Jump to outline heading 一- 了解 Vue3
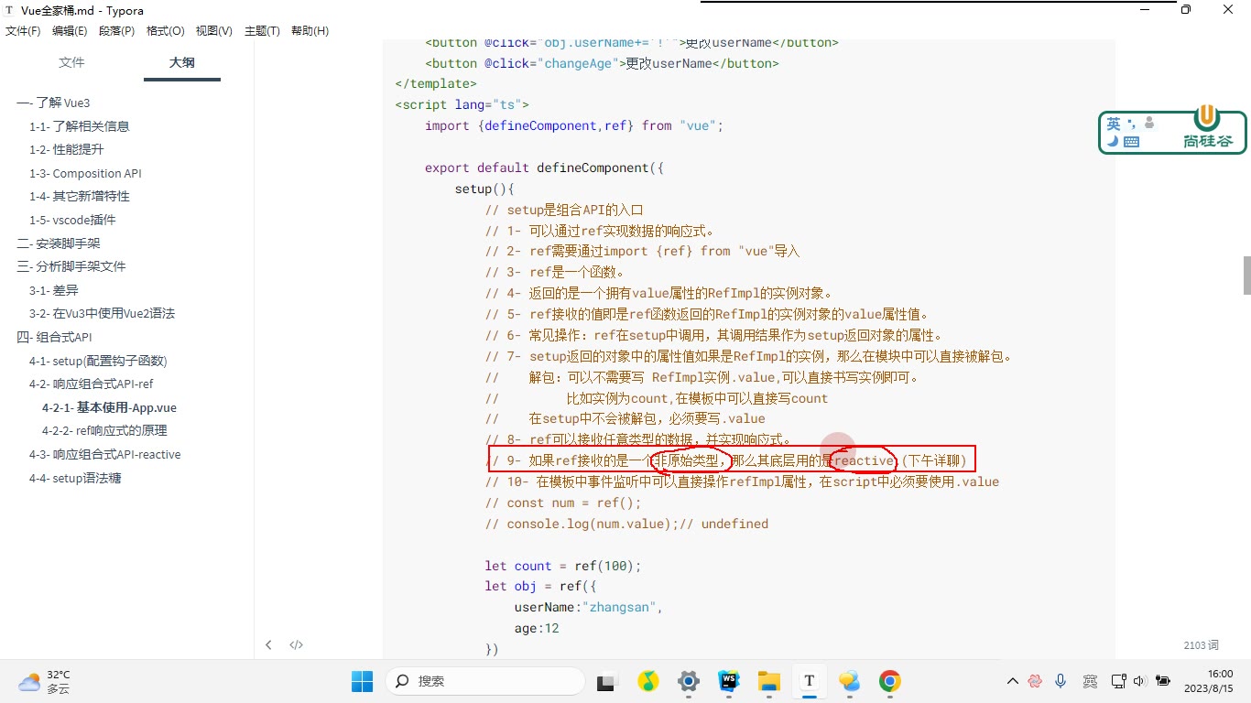Image resolution: width=1251 pixels, height=703 pixels. click(53, 103)
